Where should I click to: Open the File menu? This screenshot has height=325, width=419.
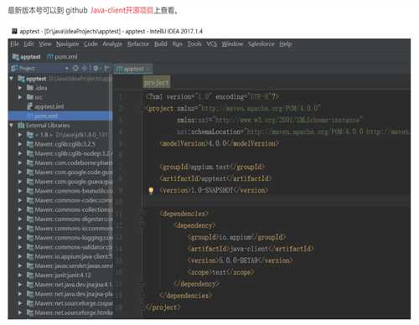click(x=14, y=44)
